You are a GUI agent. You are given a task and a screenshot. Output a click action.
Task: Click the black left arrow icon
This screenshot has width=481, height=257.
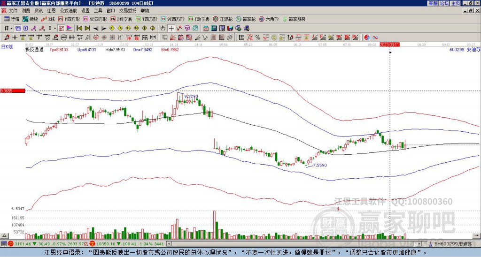tap(95, 29)
